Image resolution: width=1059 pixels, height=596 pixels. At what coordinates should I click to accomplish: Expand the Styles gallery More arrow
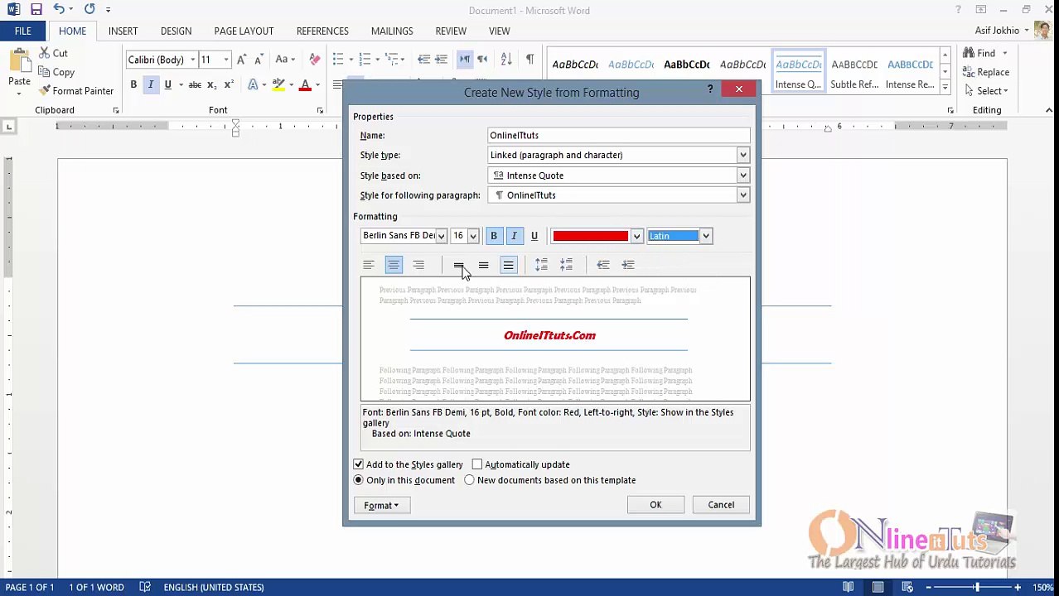coord(945,86)
